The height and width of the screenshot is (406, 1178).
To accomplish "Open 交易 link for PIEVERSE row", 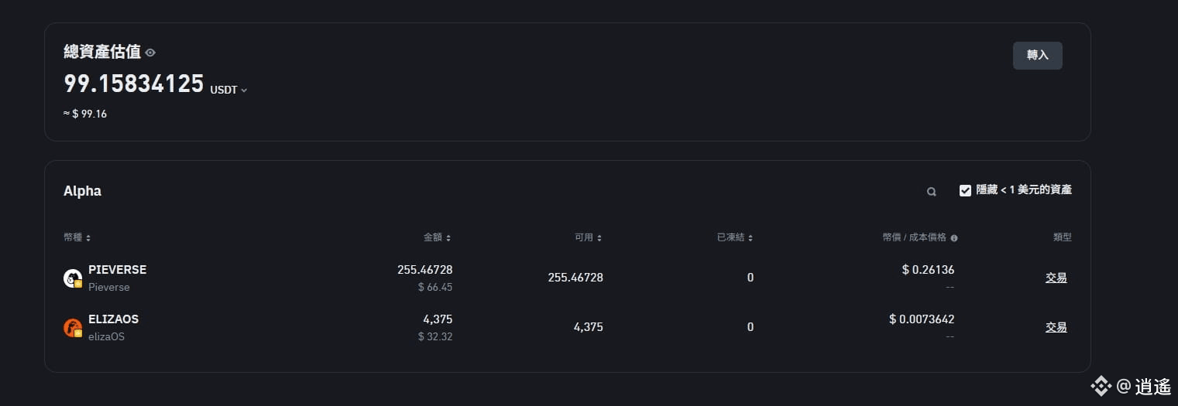I will pyautogui.click(x=1056, y=278).
